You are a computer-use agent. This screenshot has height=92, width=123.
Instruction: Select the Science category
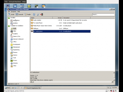15,55
